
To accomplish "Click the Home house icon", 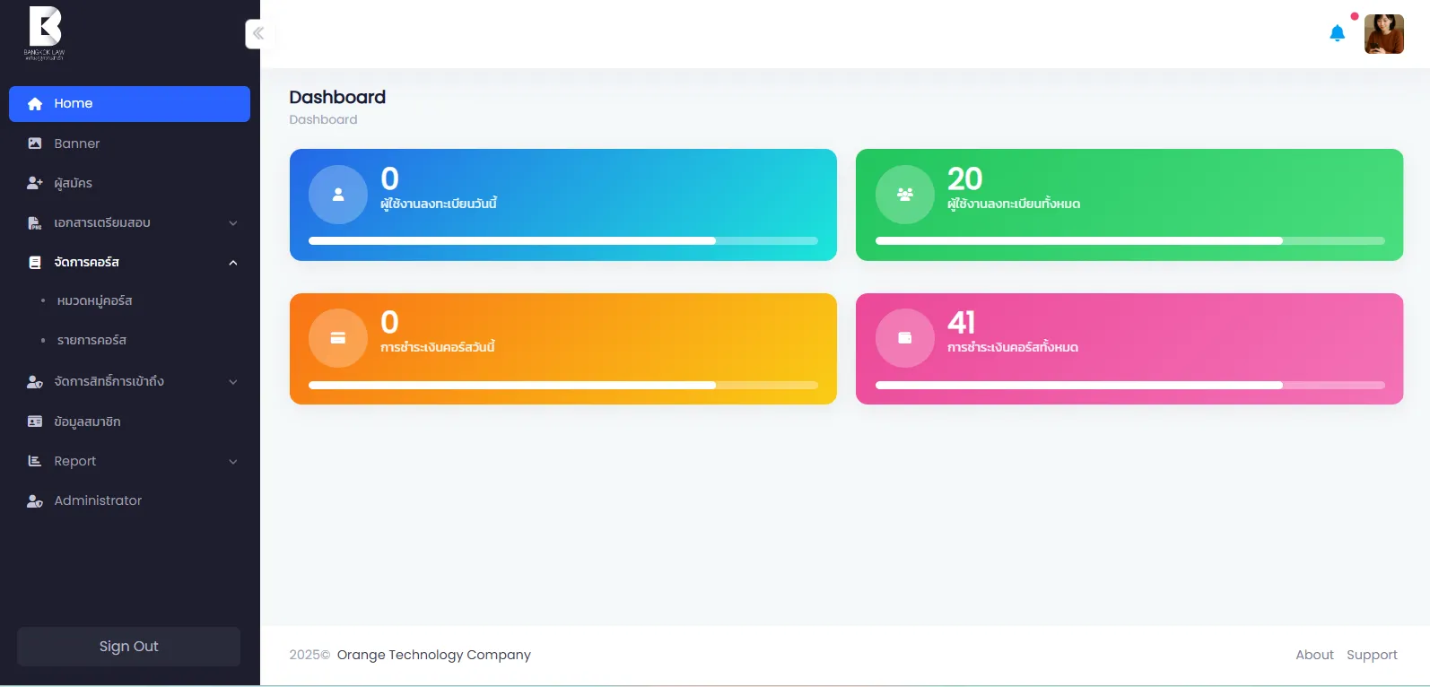I will pyautogui.click(x=35, y=104).
